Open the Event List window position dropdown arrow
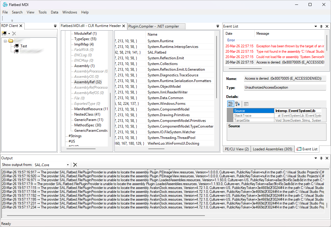 tap(316, 26)
